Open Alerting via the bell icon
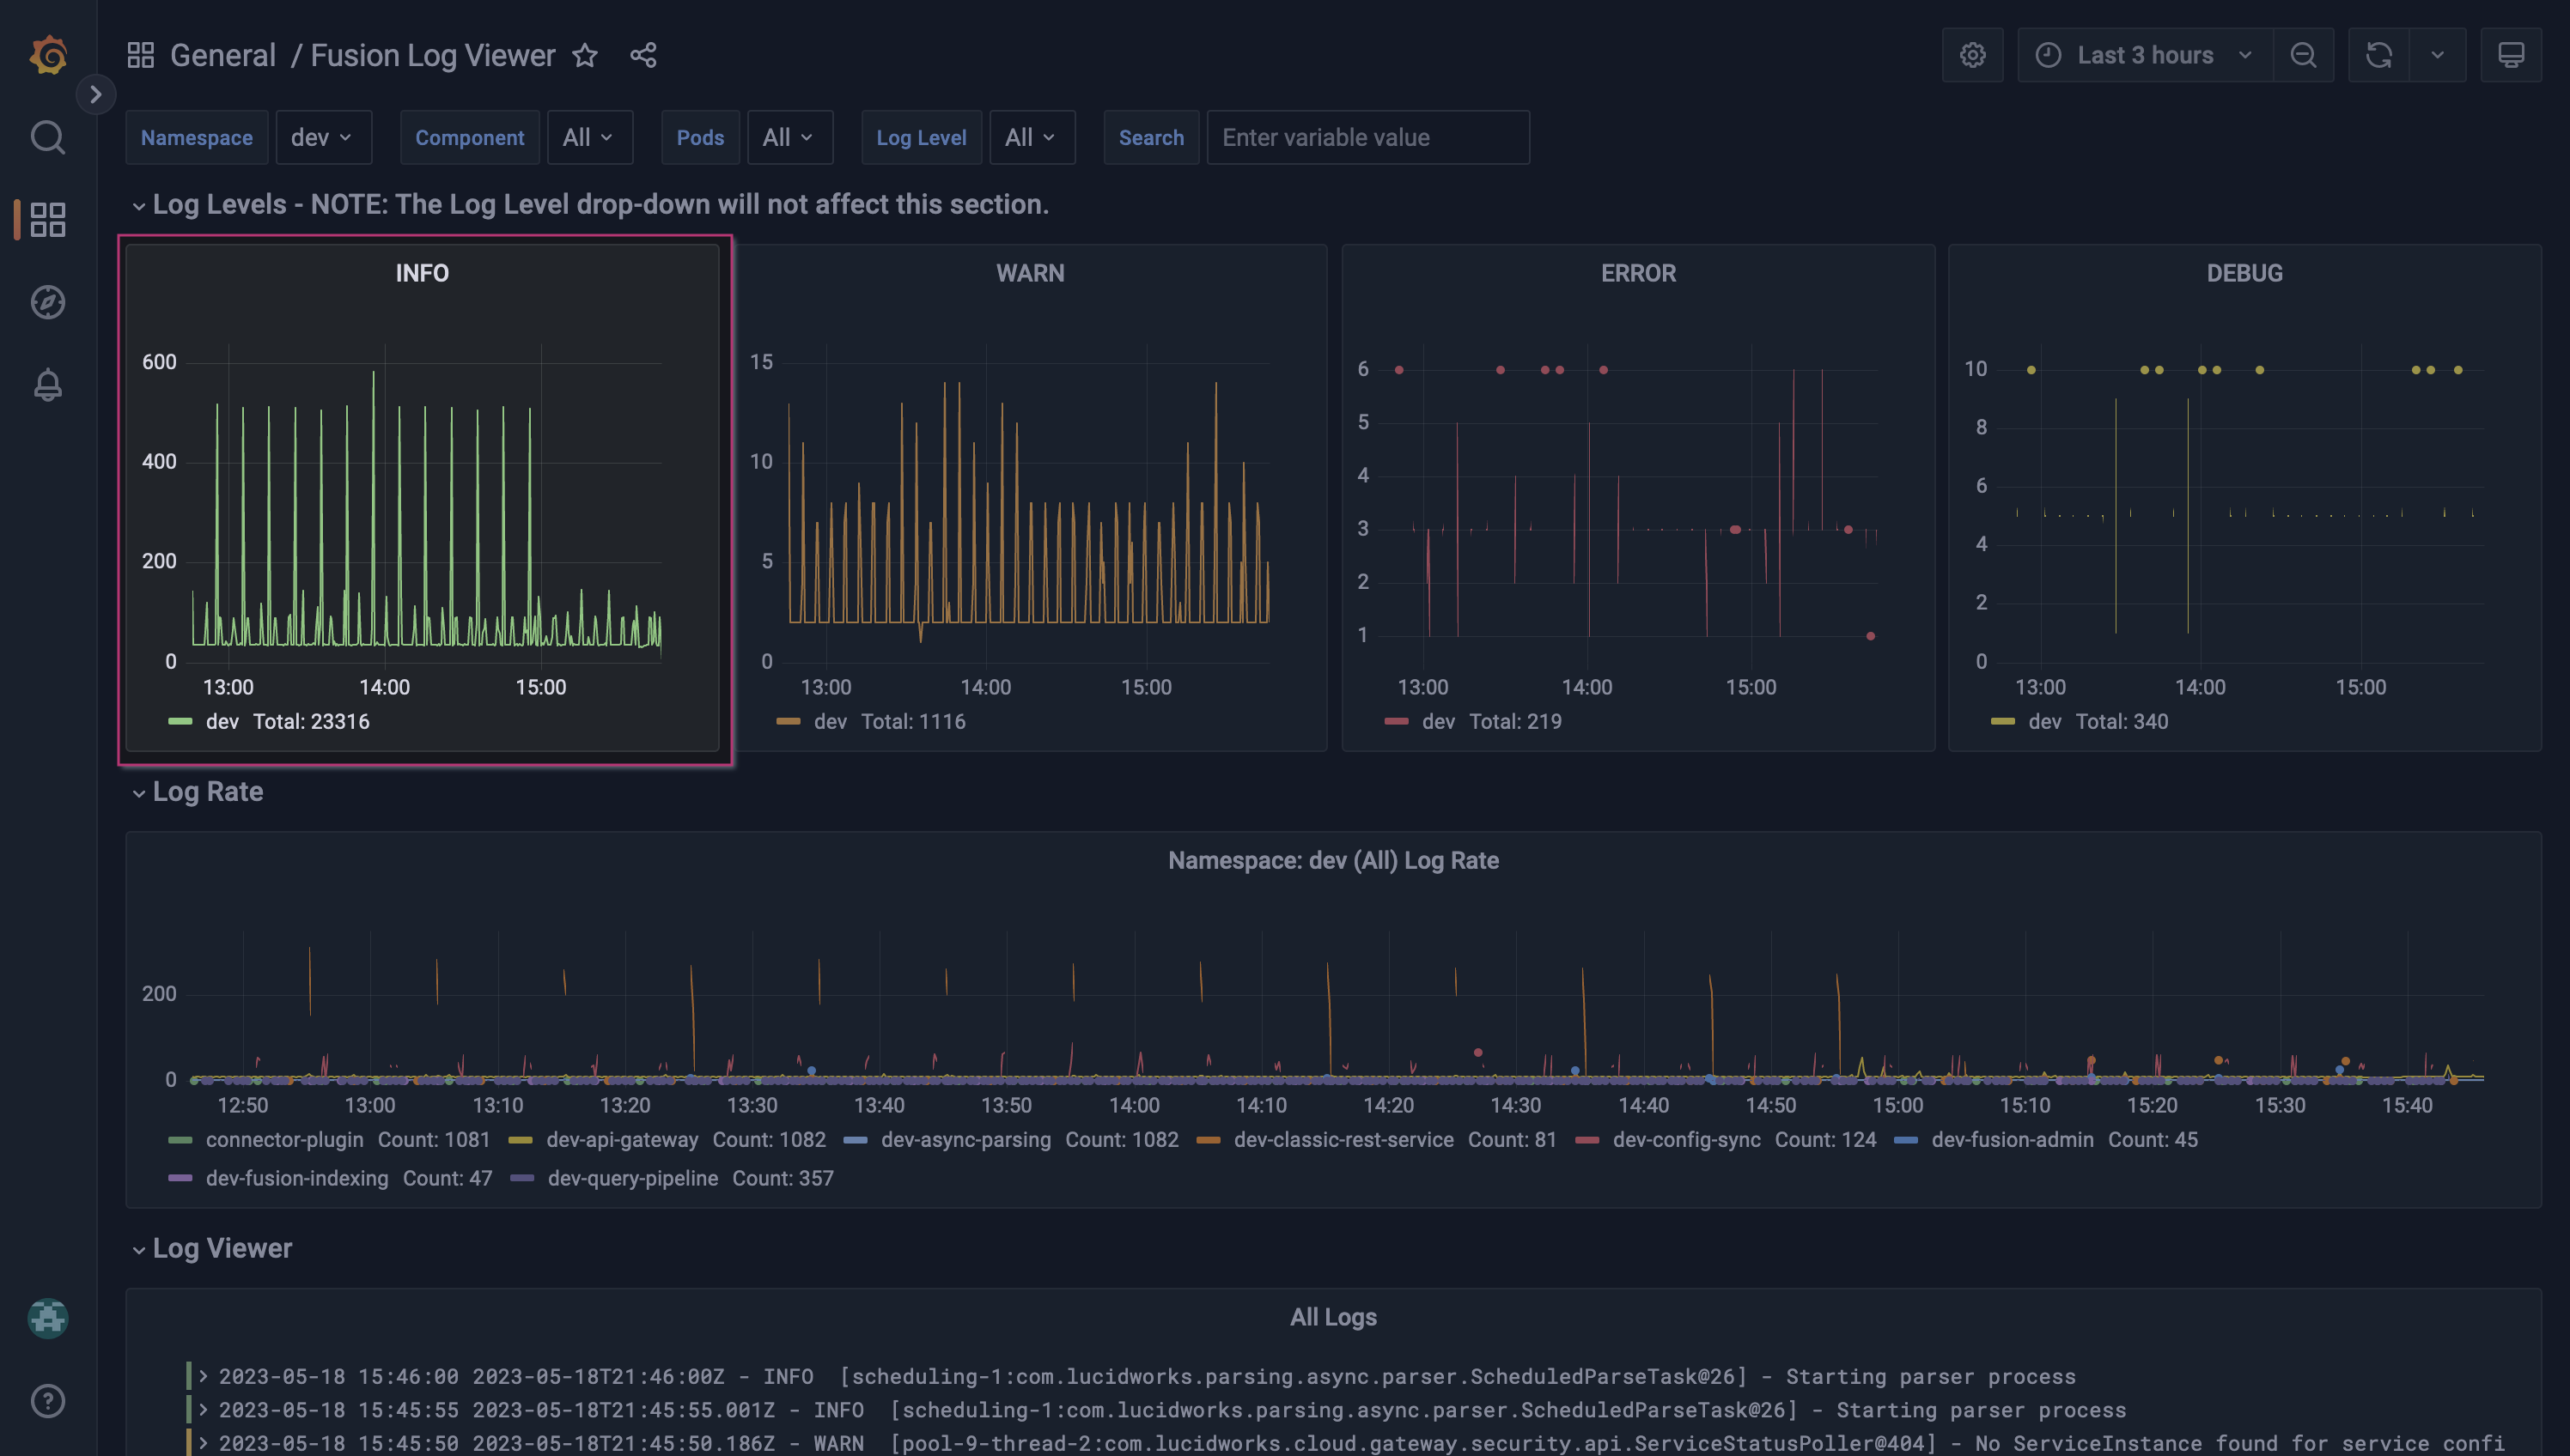The width and height of the screenshot is (2570, 1456). [47, 385]
